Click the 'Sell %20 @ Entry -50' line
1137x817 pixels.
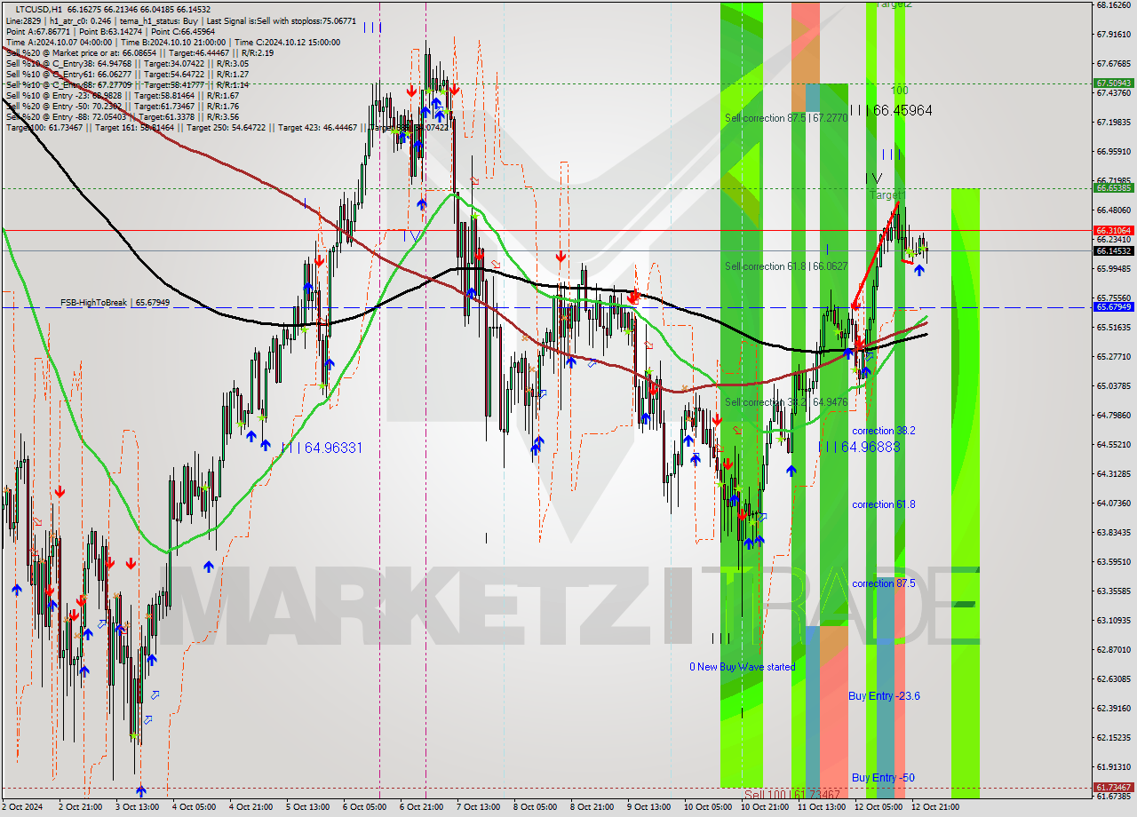(122, 106)
